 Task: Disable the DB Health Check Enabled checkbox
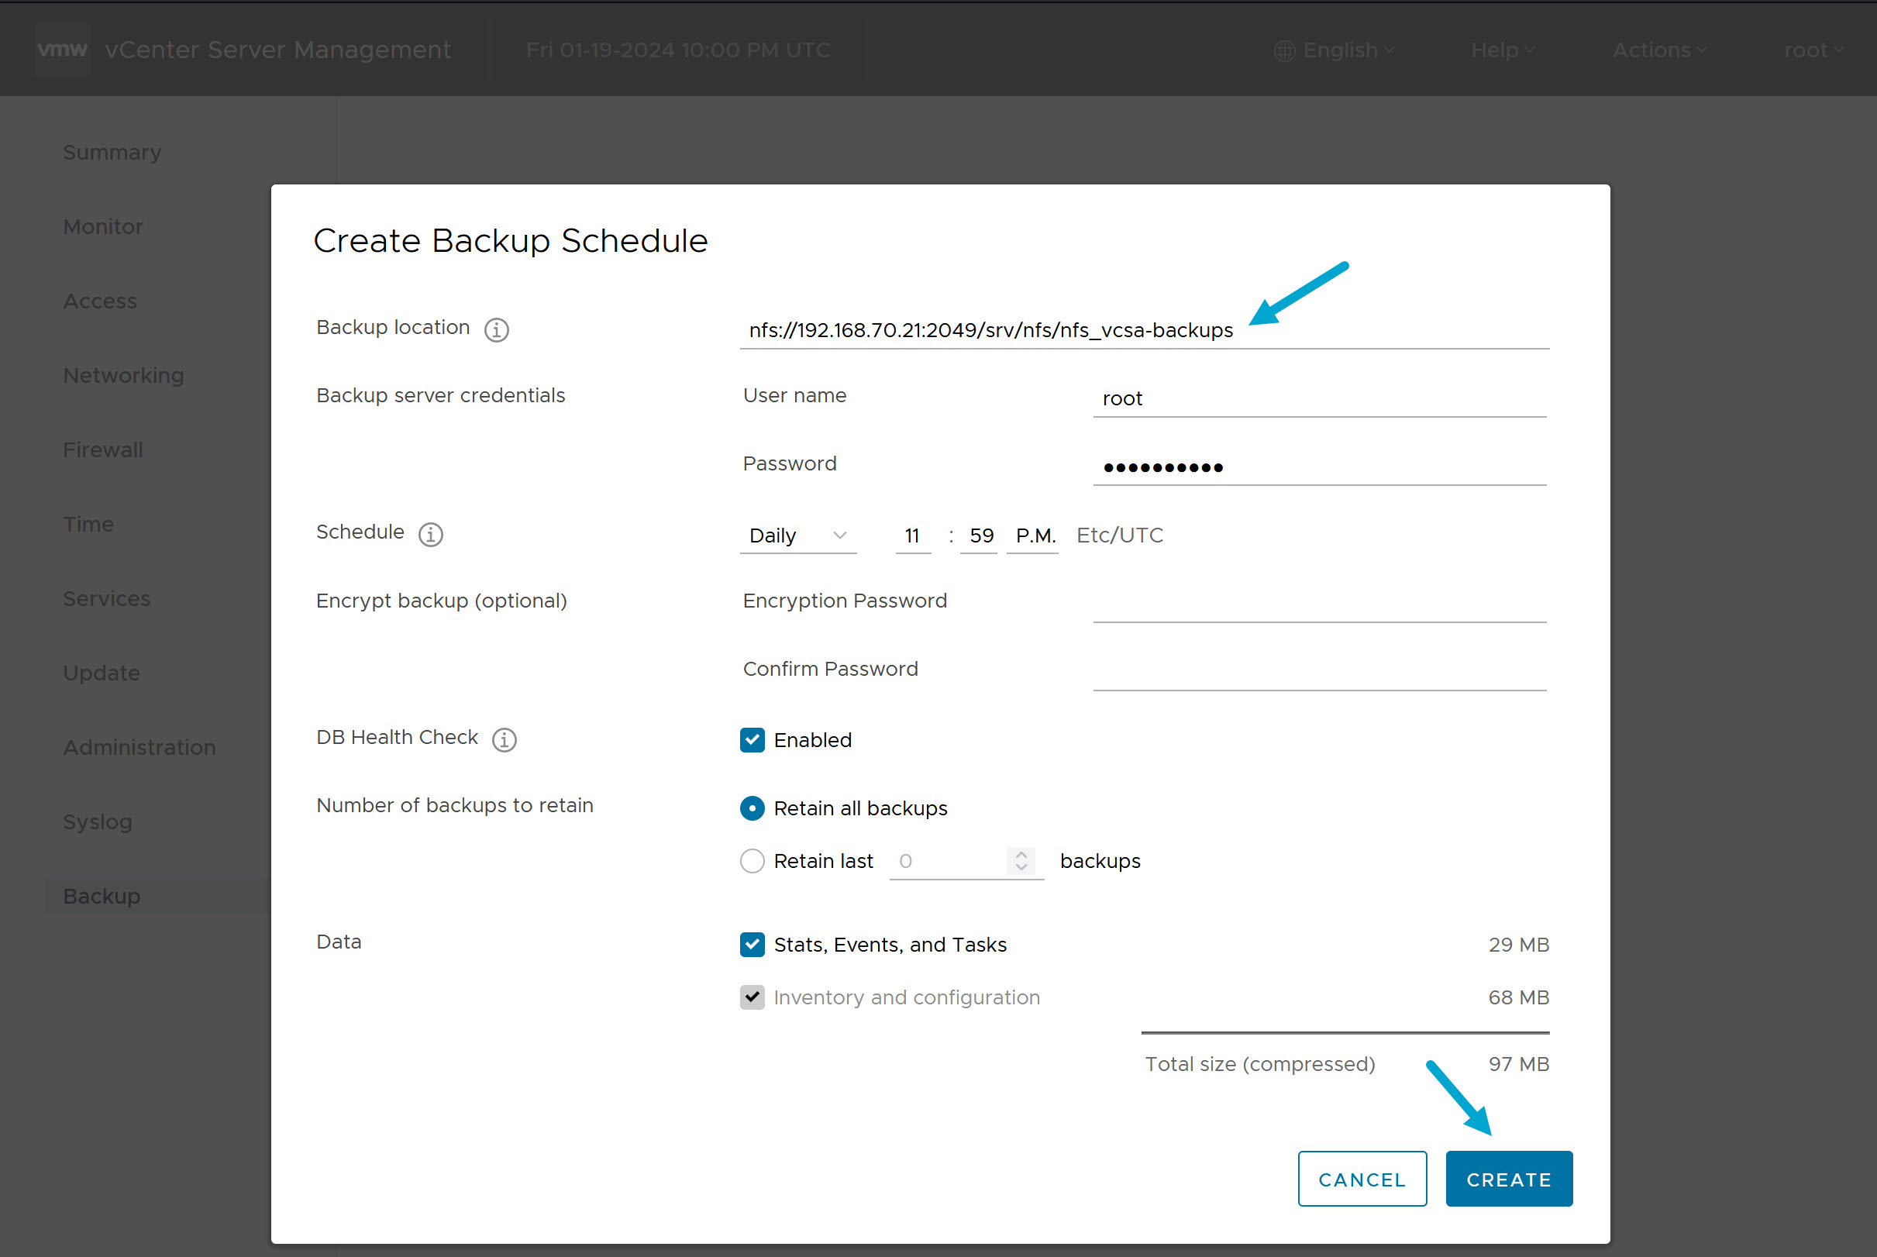pyautogui.click(x=752, y=740)
